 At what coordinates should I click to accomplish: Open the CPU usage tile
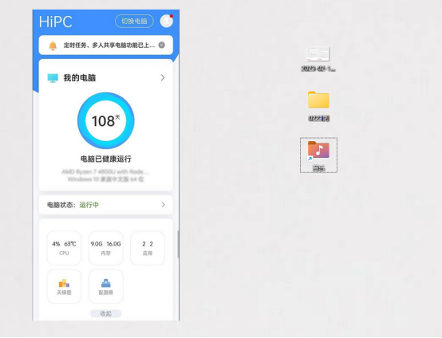[x=64, y=248]
